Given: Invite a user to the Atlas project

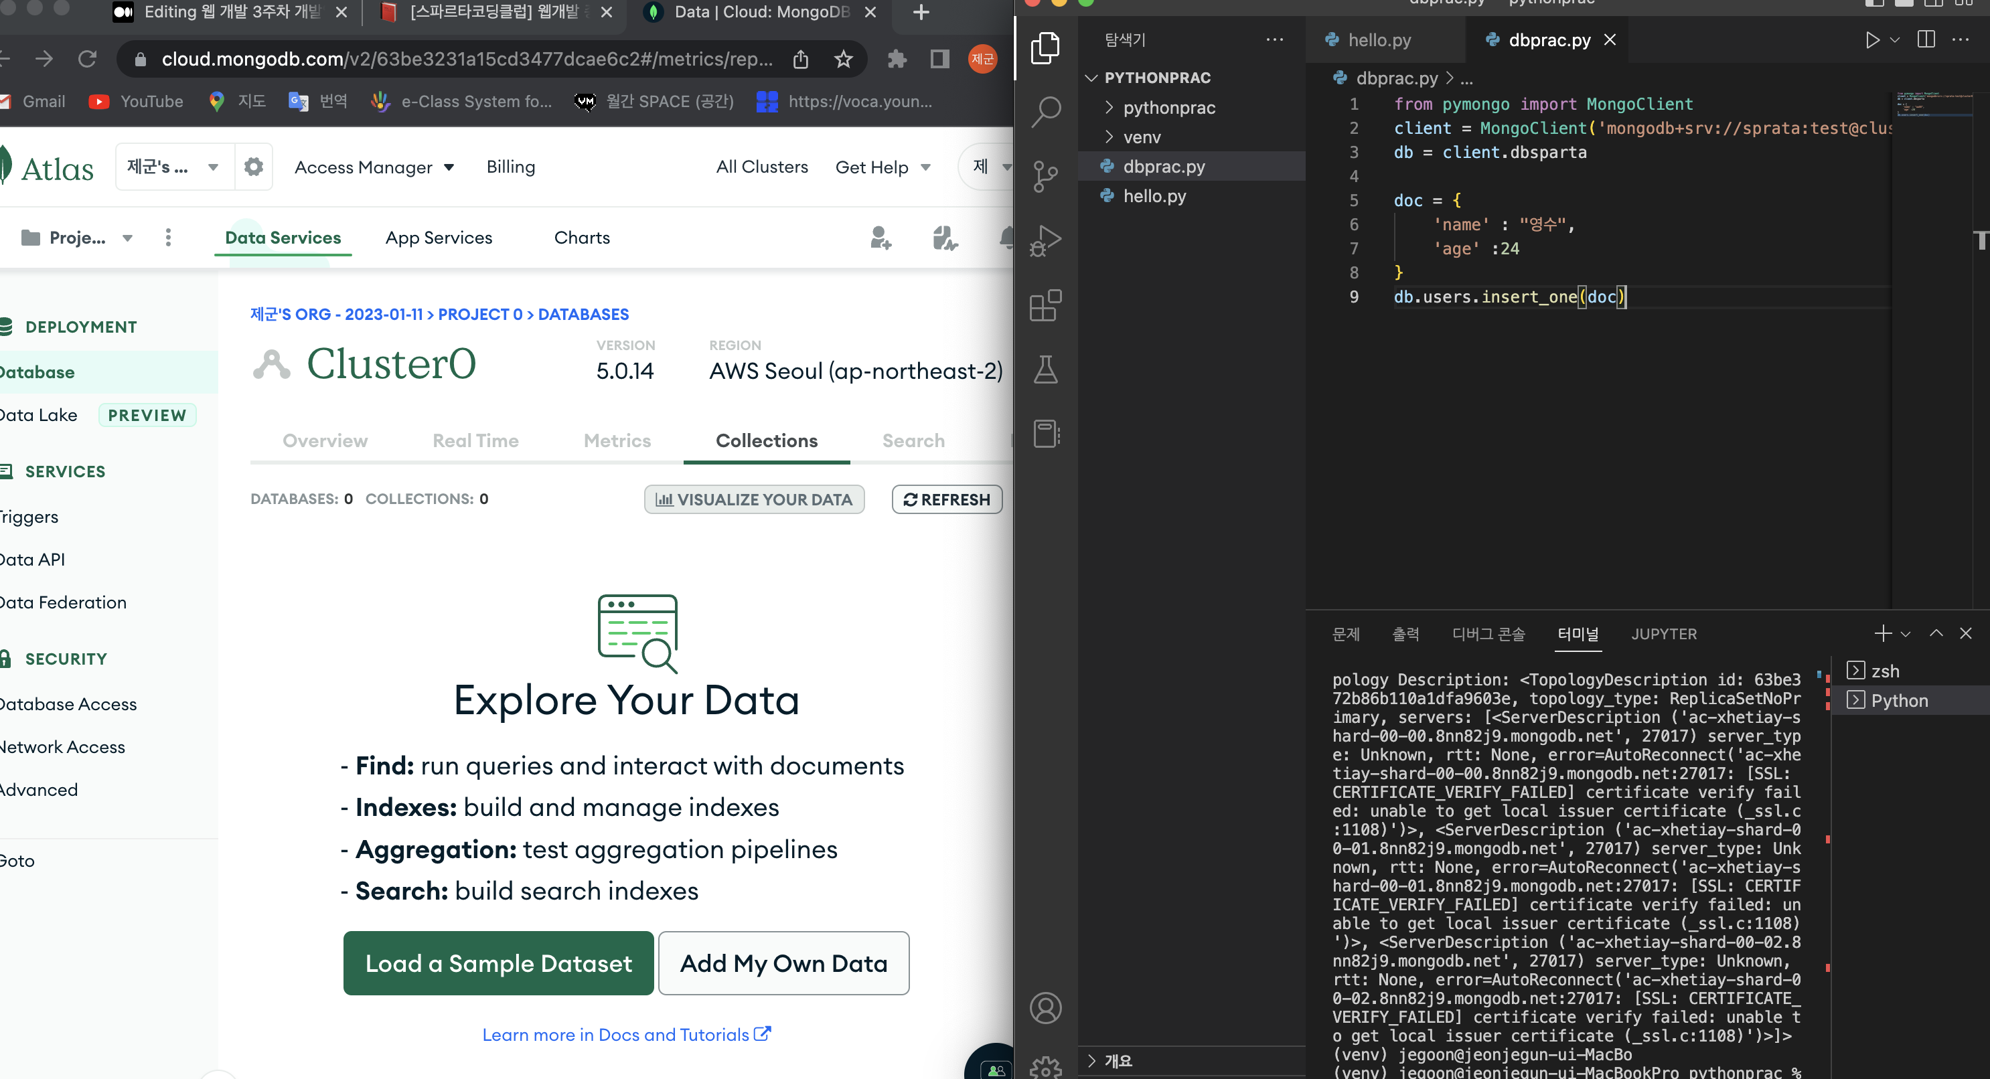Looking at the screenshot, I should click(x=881, y=238).
